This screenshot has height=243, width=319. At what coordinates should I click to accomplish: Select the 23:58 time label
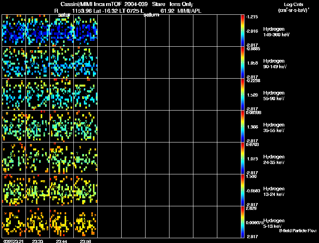point(86,241)
